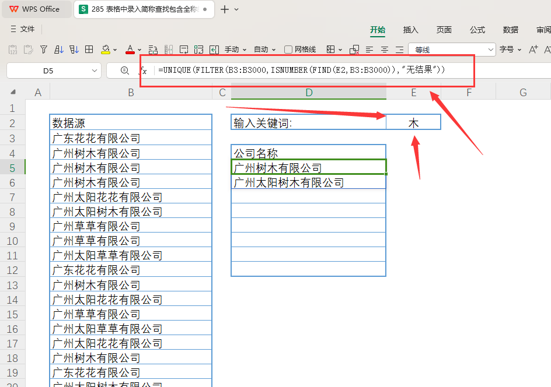Screen dimensions: 551x387
Task: Align text left
Action: tap(369, 50)
